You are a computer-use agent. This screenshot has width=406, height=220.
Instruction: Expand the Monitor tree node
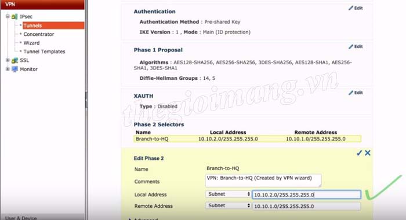point(8,69)
